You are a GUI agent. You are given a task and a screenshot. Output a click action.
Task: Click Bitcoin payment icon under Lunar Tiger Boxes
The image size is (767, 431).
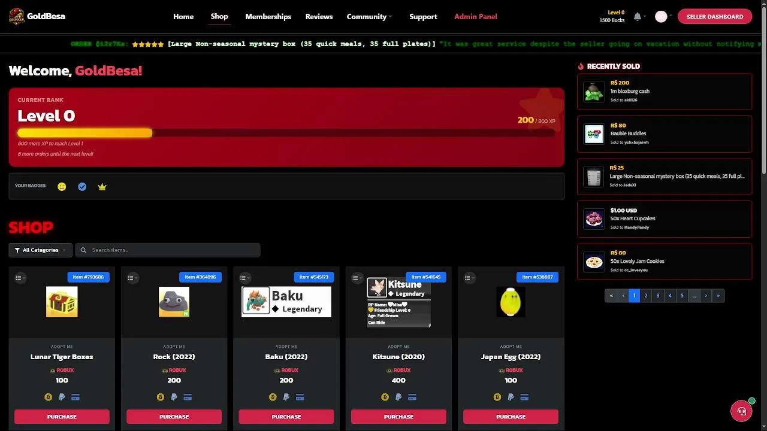coord(48,397)
